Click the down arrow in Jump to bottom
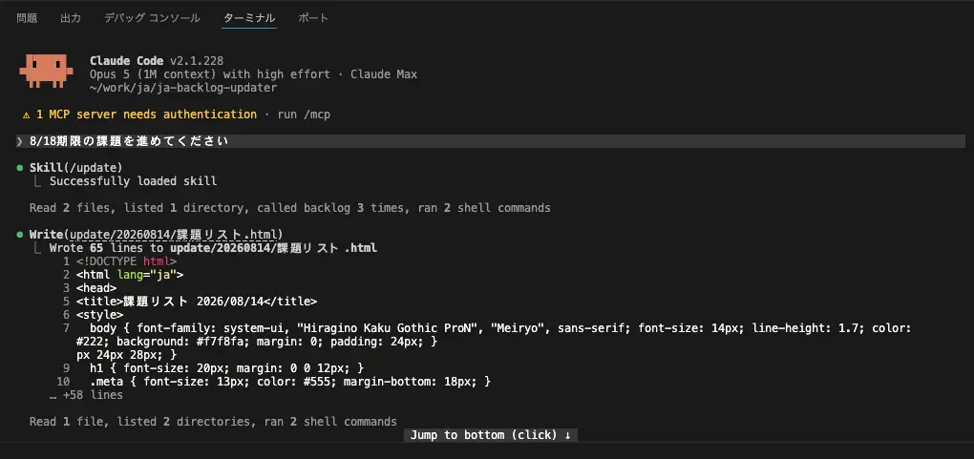 [x=567, y=435]
